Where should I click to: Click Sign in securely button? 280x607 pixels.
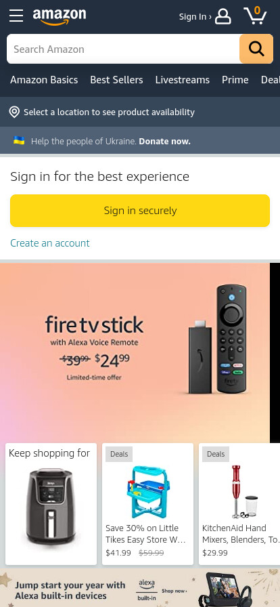pos(140,211)
